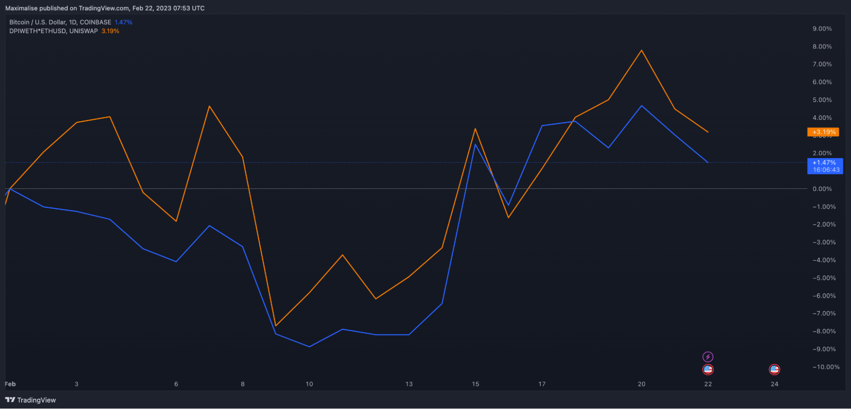Click the −4.00% price axis label
This screenshot has width=851, height=409.
click(x=824, y=260)
